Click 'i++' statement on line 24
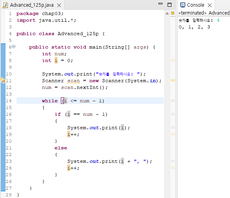230x198 pixels. click(x=73, y=168)
